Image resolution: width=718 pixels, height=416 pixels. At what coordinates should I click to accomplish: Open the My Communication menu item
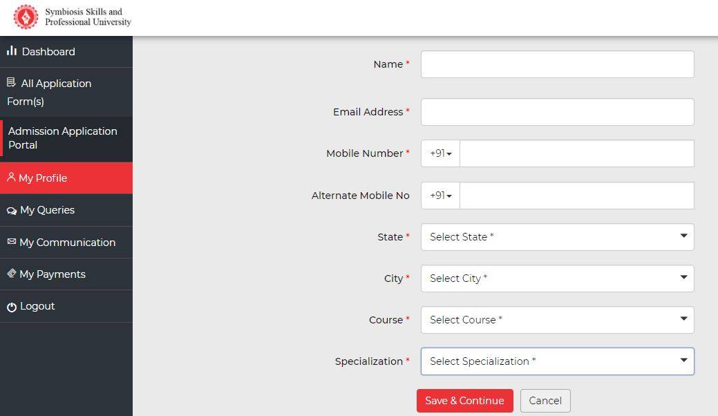pyautogui.click(x=67, y=243)
